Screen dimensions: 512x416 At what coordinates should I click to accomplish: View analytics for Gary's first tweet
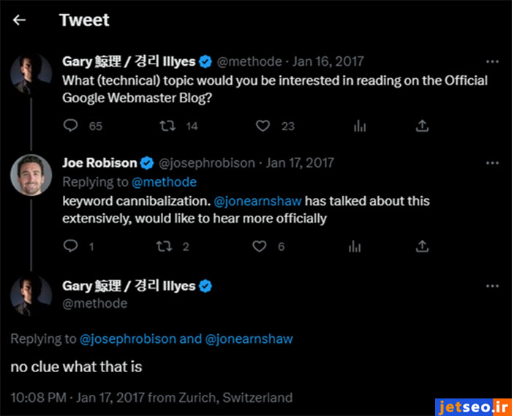tap(359, 126)
